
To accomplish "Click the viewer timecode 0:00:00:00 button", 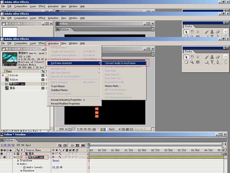I will [x=84, y=129].
